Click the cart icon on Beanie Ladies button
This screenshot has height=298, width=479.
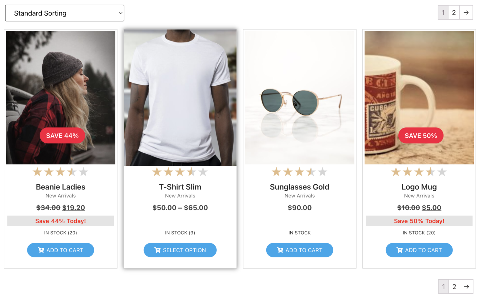[x=41, y=250]
